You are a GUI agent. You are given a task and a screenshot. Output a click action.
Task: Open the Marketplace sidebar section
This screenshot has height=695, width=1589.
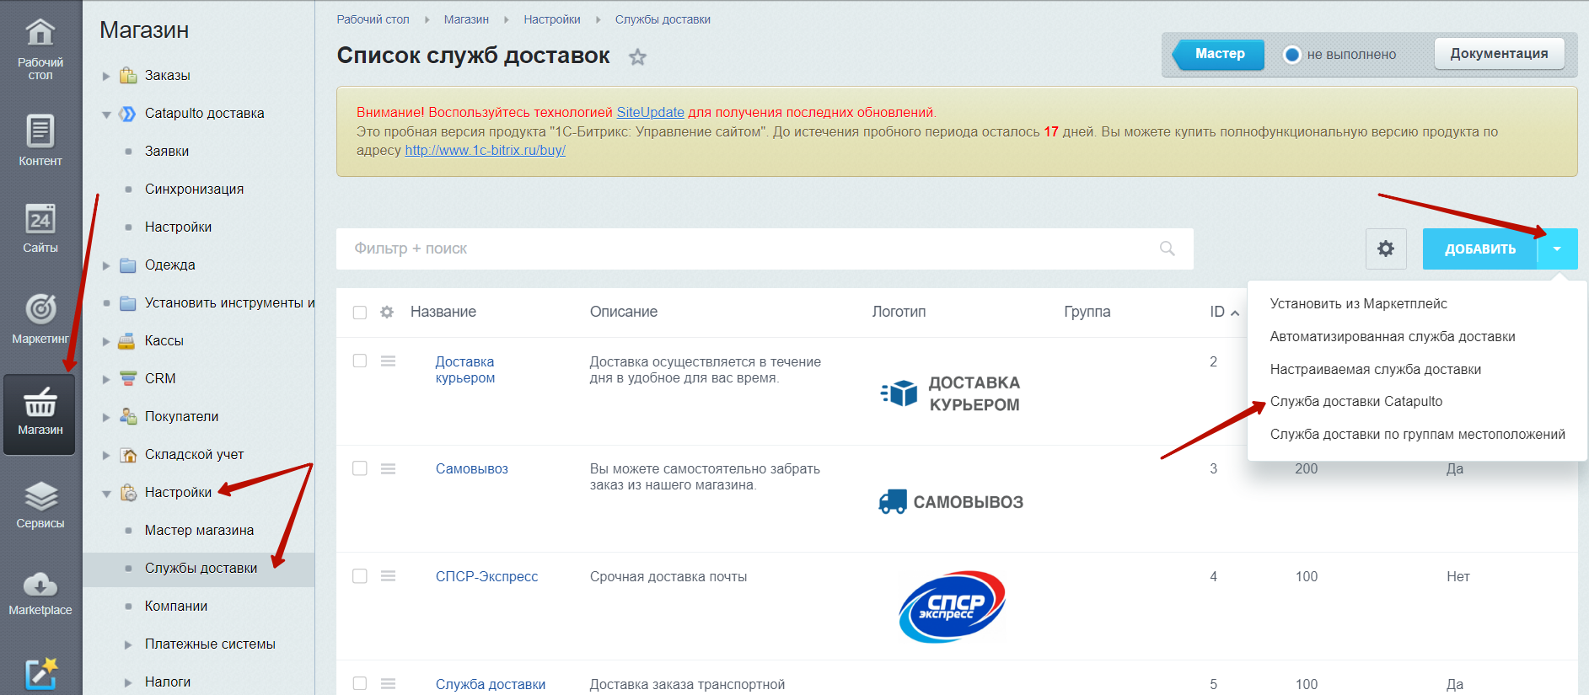(40, 593)
